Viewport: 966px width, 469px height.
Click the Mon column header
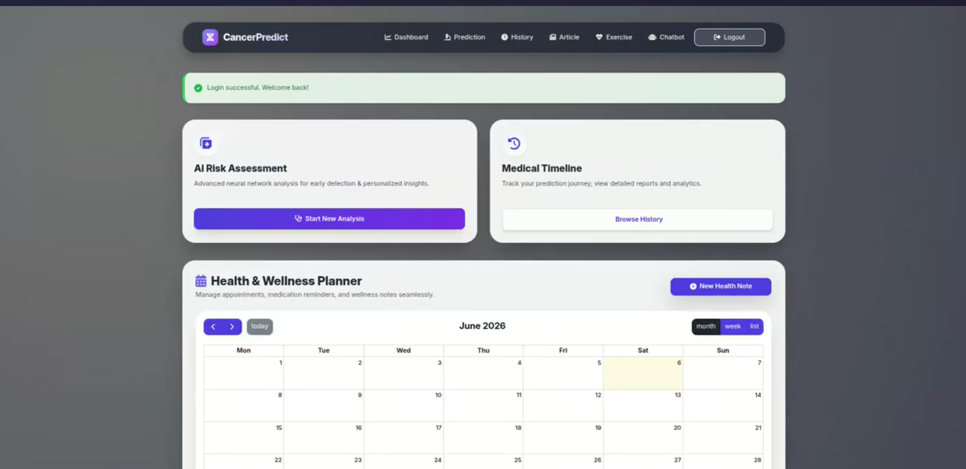pyautogui.click(x=243, y=351)
